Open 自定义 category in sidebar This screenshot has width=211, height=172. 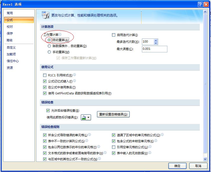[19, 47]
